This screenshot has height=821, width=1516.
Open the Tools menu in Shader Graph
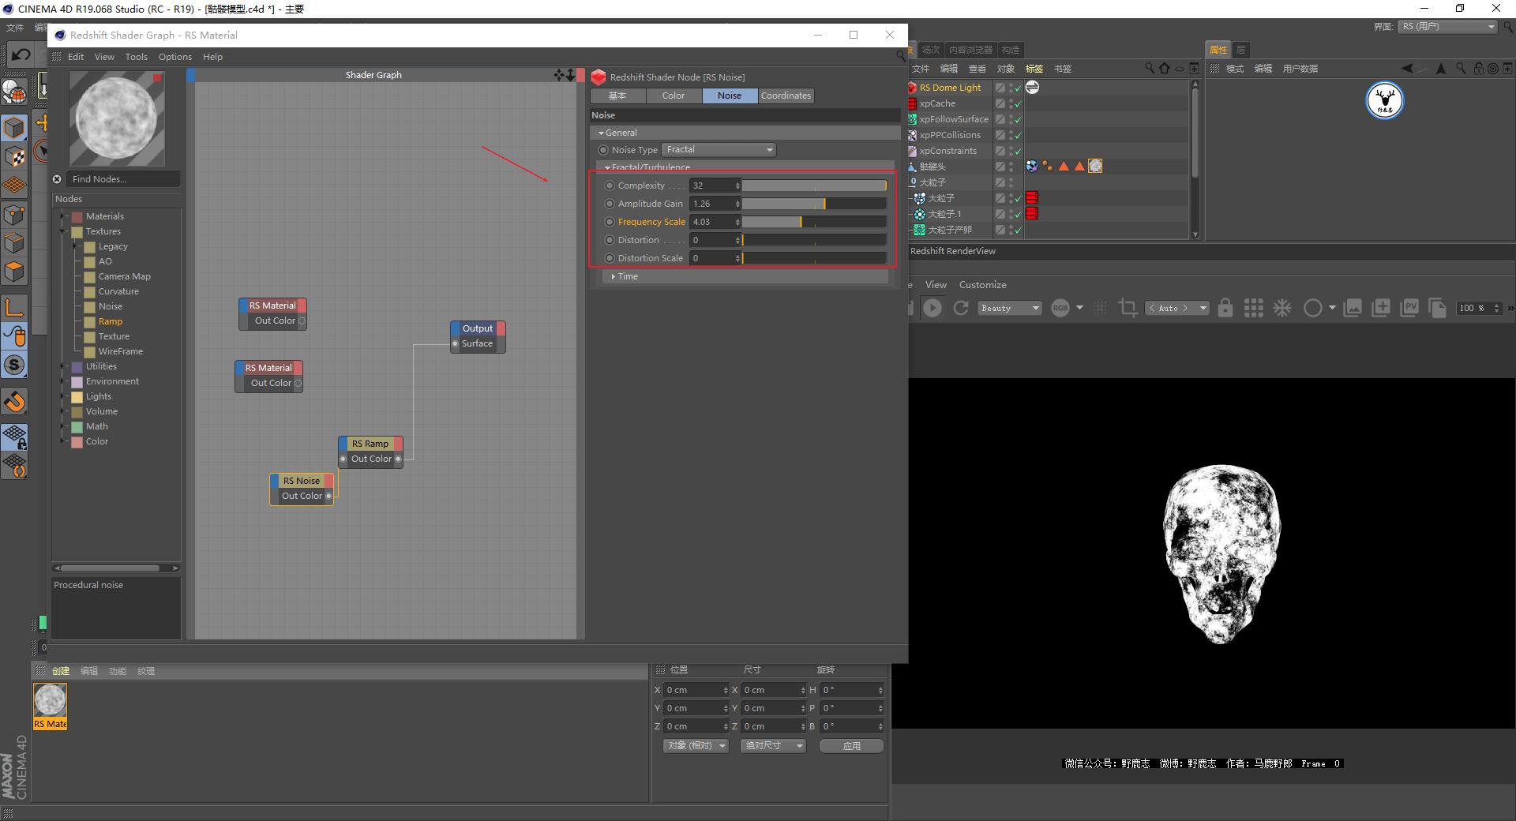coord(136,57)
